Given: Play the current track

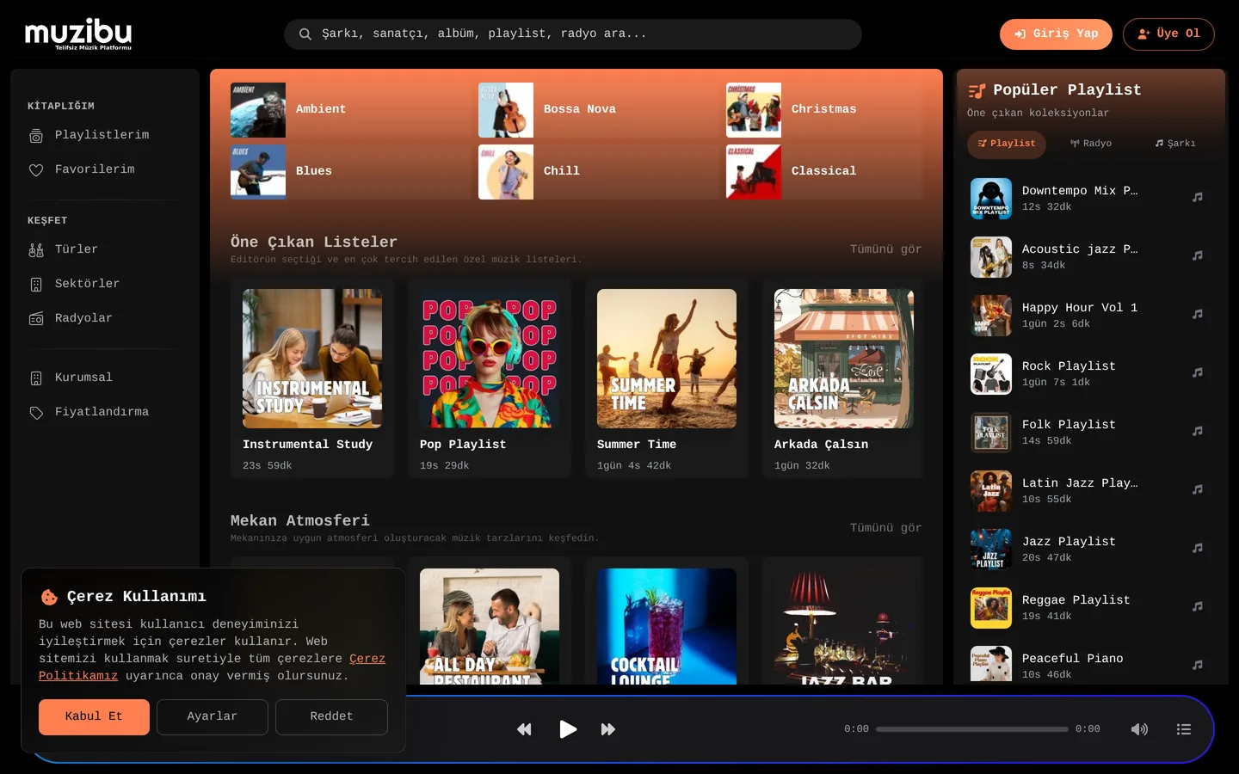Looking at the screenshot, I should [567, 729].
